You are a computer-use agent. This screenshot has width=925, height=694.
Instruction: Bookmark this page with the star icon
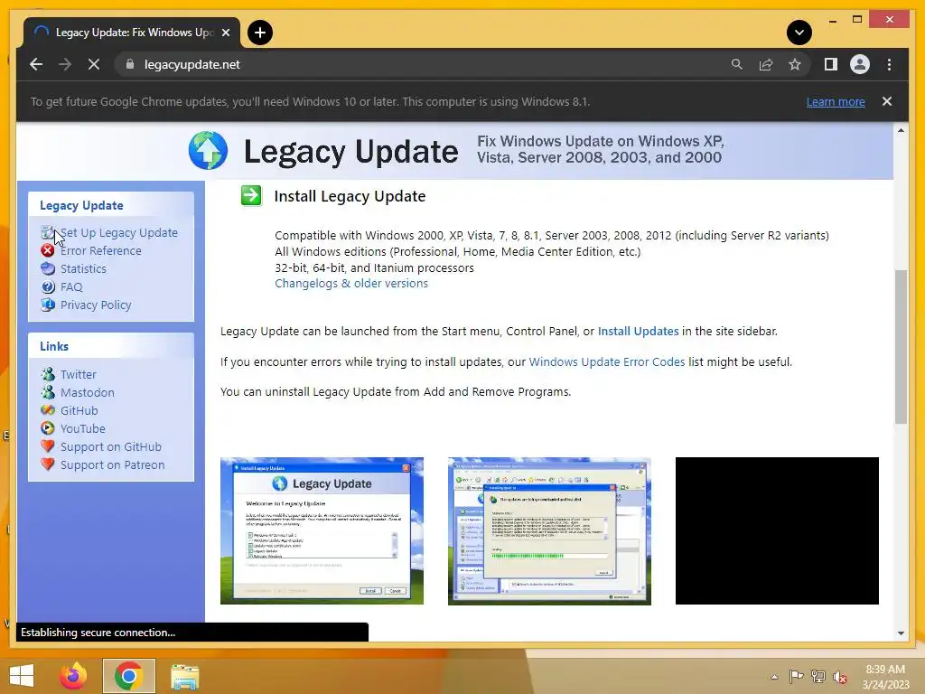(x=795, y=64)
